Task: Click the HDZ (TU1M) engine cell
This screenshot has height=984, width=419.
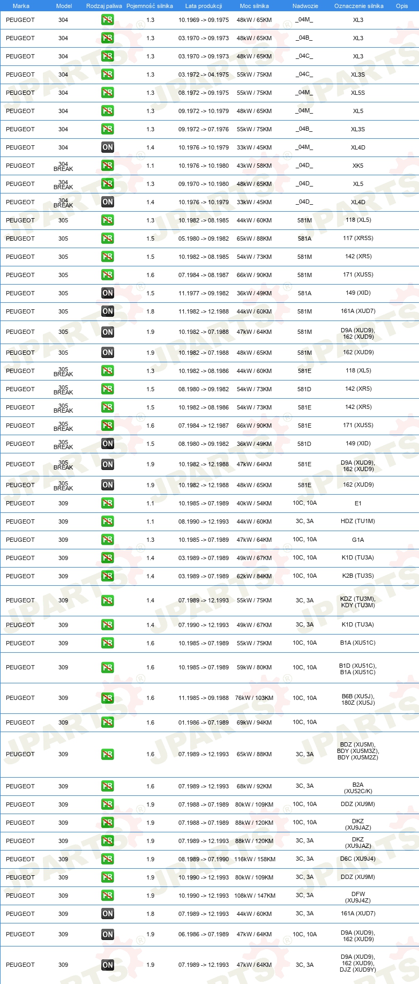Action: point(358,521)
